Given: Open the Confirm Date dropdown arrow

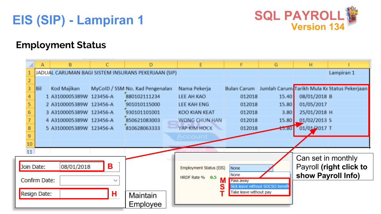Looking at the screenshot, I should click(x=115, y=180).
